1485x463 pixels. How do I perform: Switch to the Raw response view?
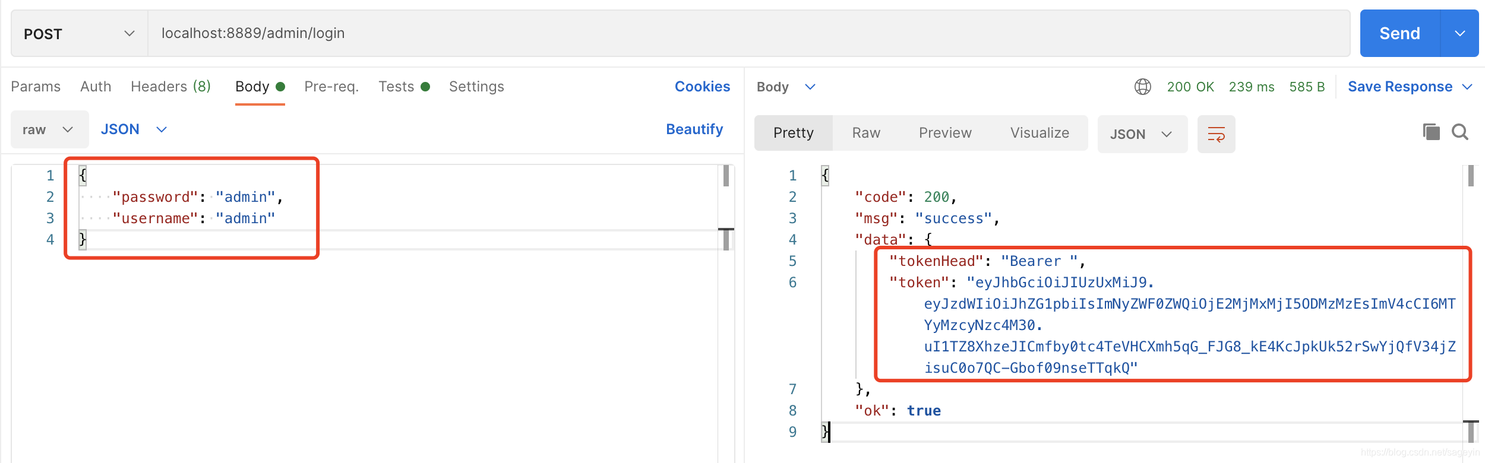(x=866, y=133)
